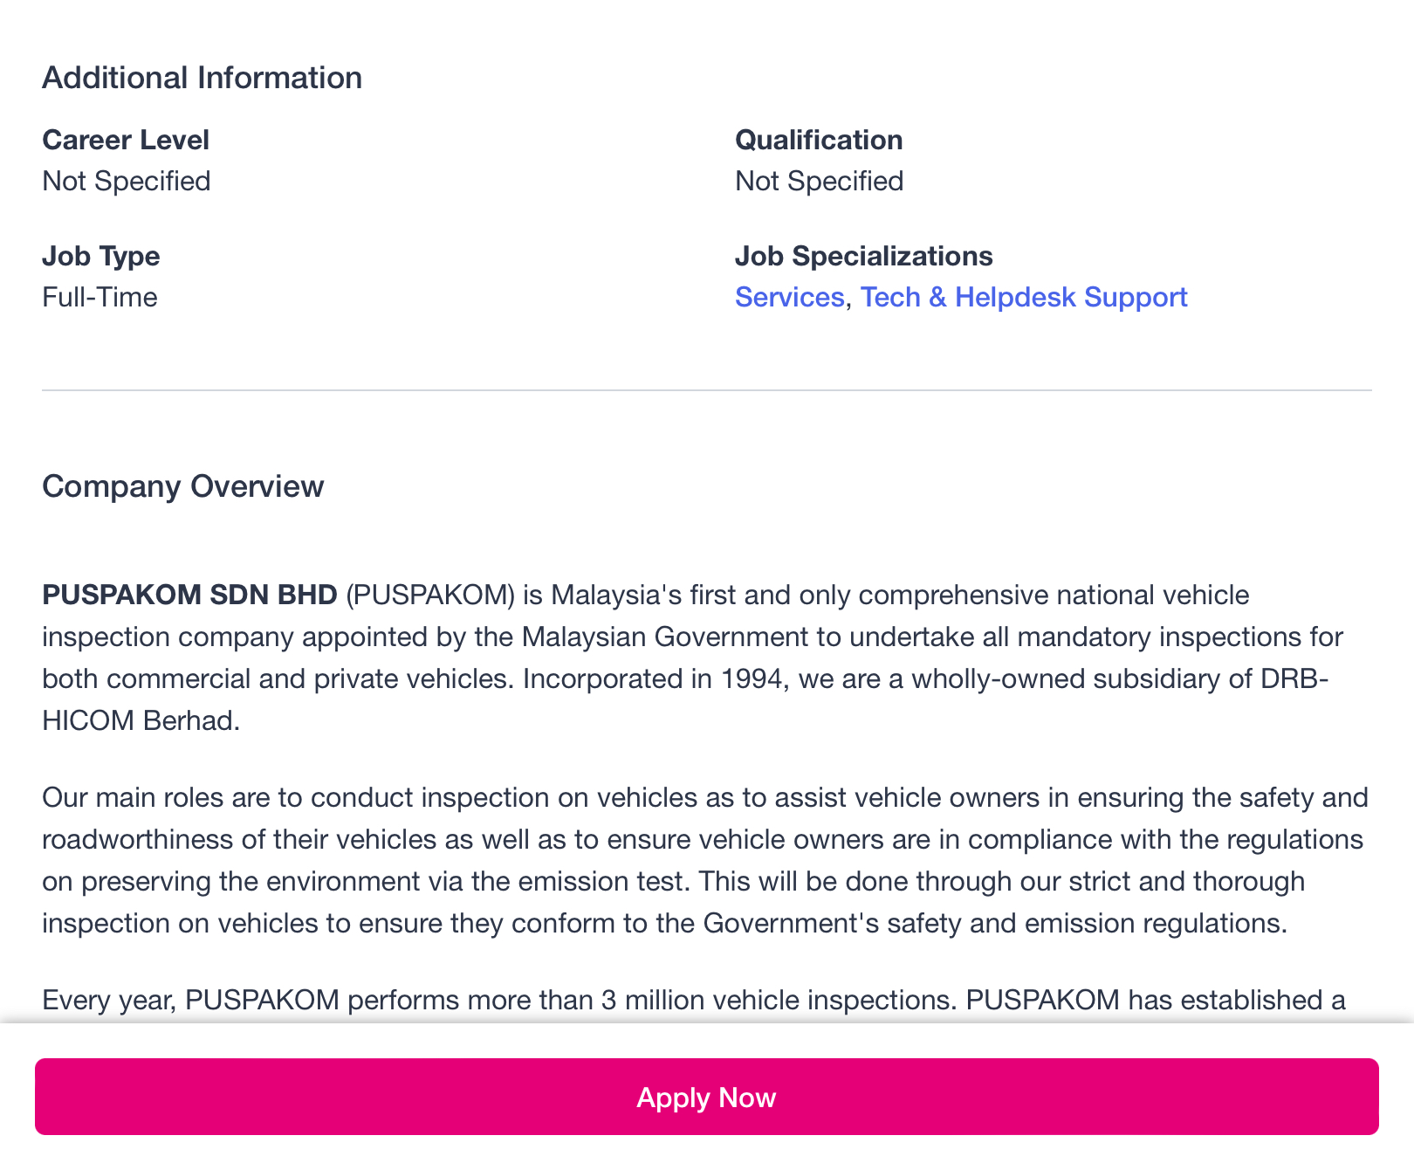The image size is (1414, 1170).
Task: Open the Tech & Helpdesk Support link
Action: click(x=1024, y=298)
